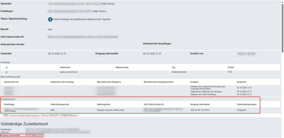
Task: Click the Vollständige Zustellantwort heading
Action: [x=24, y=124]
